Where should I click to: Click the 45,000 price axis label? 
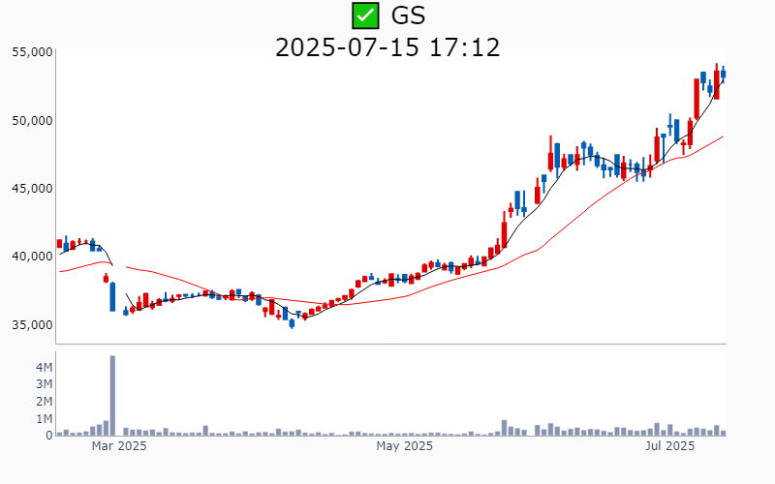pyautogui.click(x=32, y=189)
